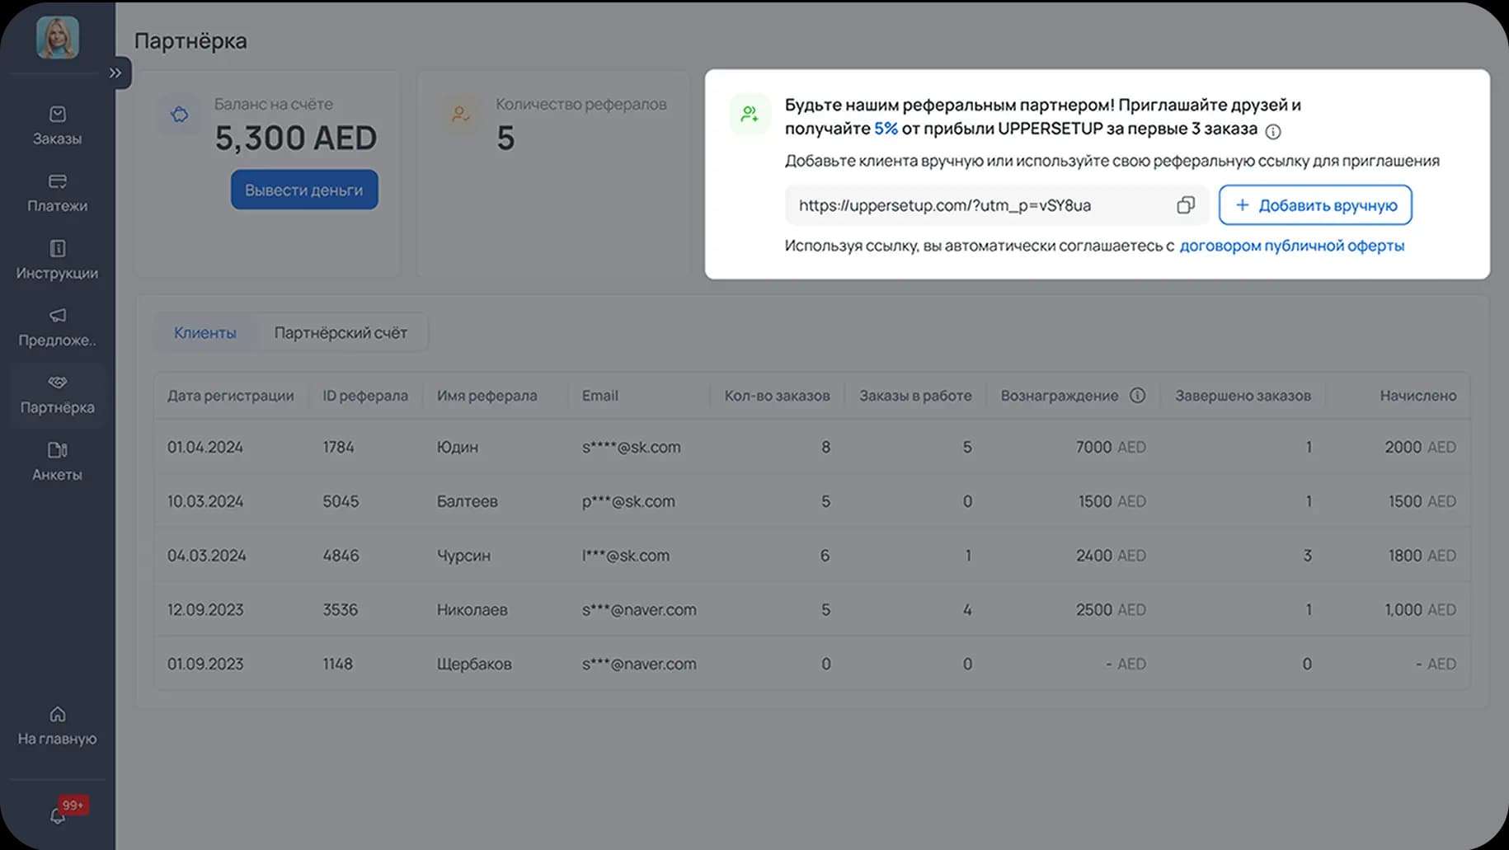Copy the referral link with copy icon
The width and height of the screenshot is (1509, 850).
tap(1185, 205)
